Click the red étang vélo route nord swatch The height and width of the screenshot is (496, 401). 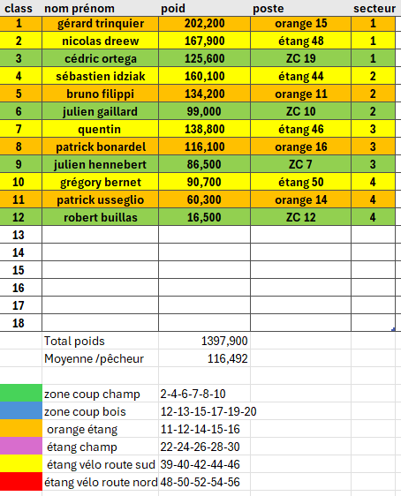tap(21, 482)
